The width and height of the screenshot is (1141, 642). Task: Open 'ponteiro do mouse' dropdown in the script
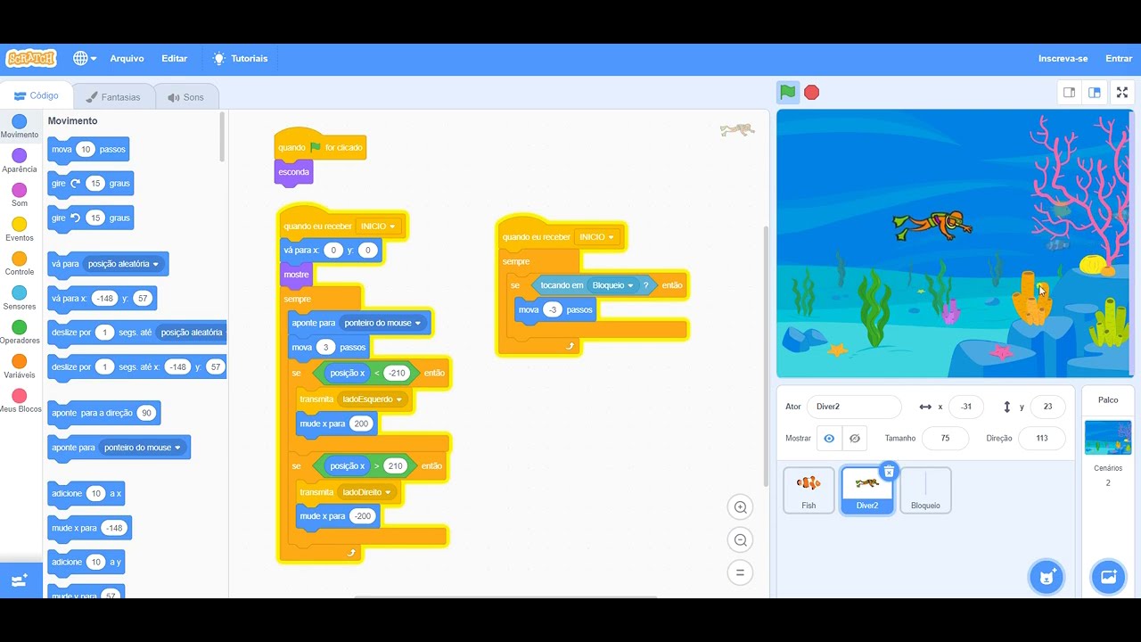pyautogui.click(x=382, y=323)
